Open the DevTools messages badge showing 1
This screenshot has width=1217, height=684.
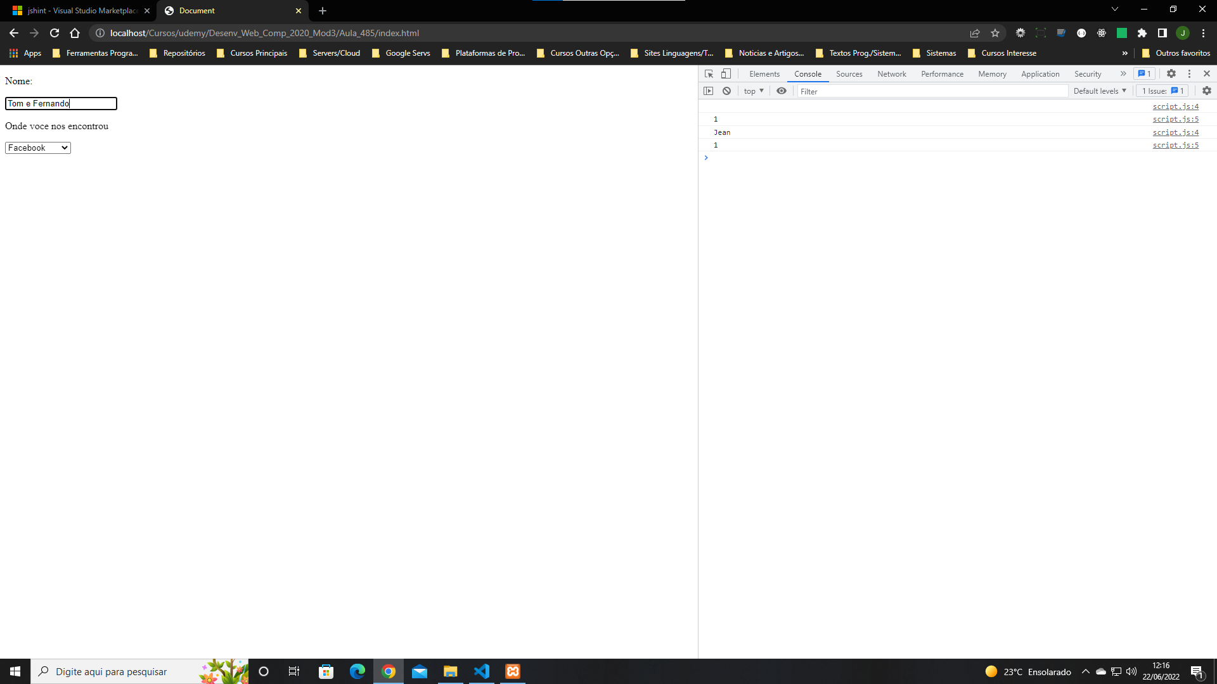(1145, 74)
